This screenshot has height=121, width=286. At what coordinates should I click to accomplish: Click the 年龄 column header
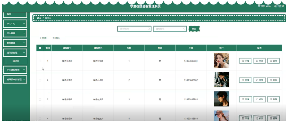pos(129,48)
